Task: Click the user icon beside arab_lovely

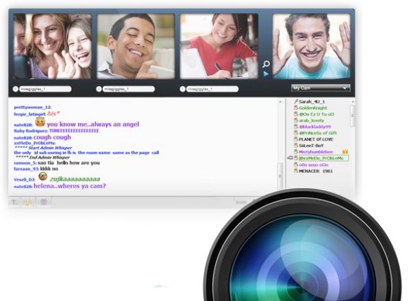Action: tap(296, 120)
